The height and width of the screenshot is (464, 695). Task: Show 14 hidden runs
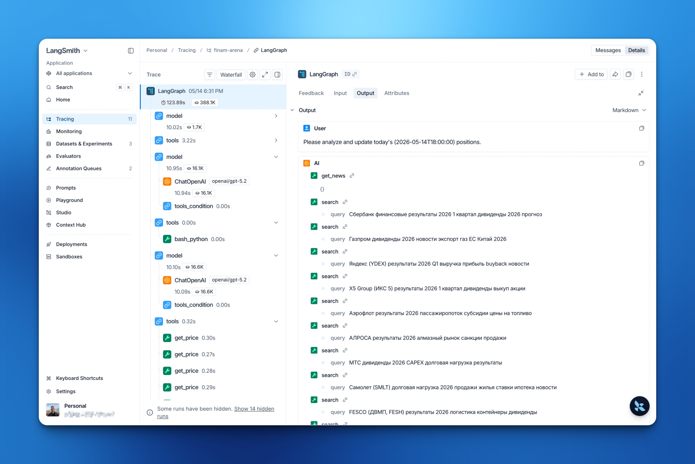(x=216, y=412)
